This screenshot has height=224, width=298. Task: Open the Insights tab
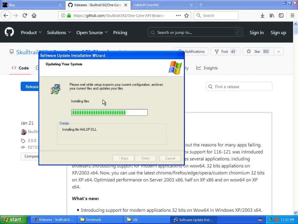pos(207,68)
